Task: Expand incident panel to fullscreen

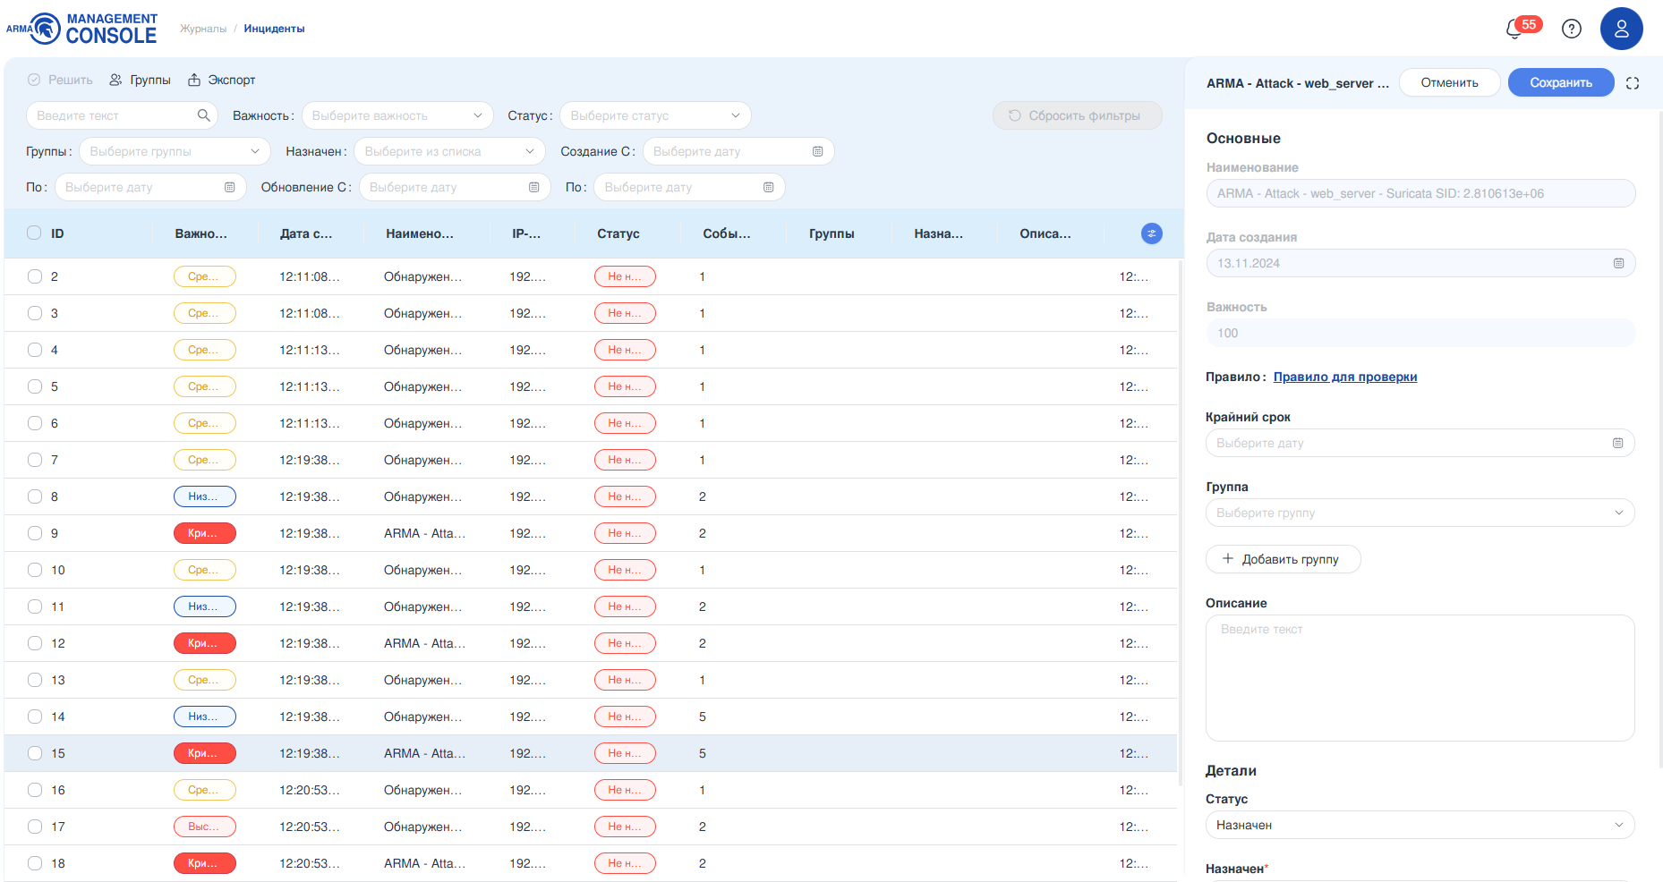Action: 1632,83
